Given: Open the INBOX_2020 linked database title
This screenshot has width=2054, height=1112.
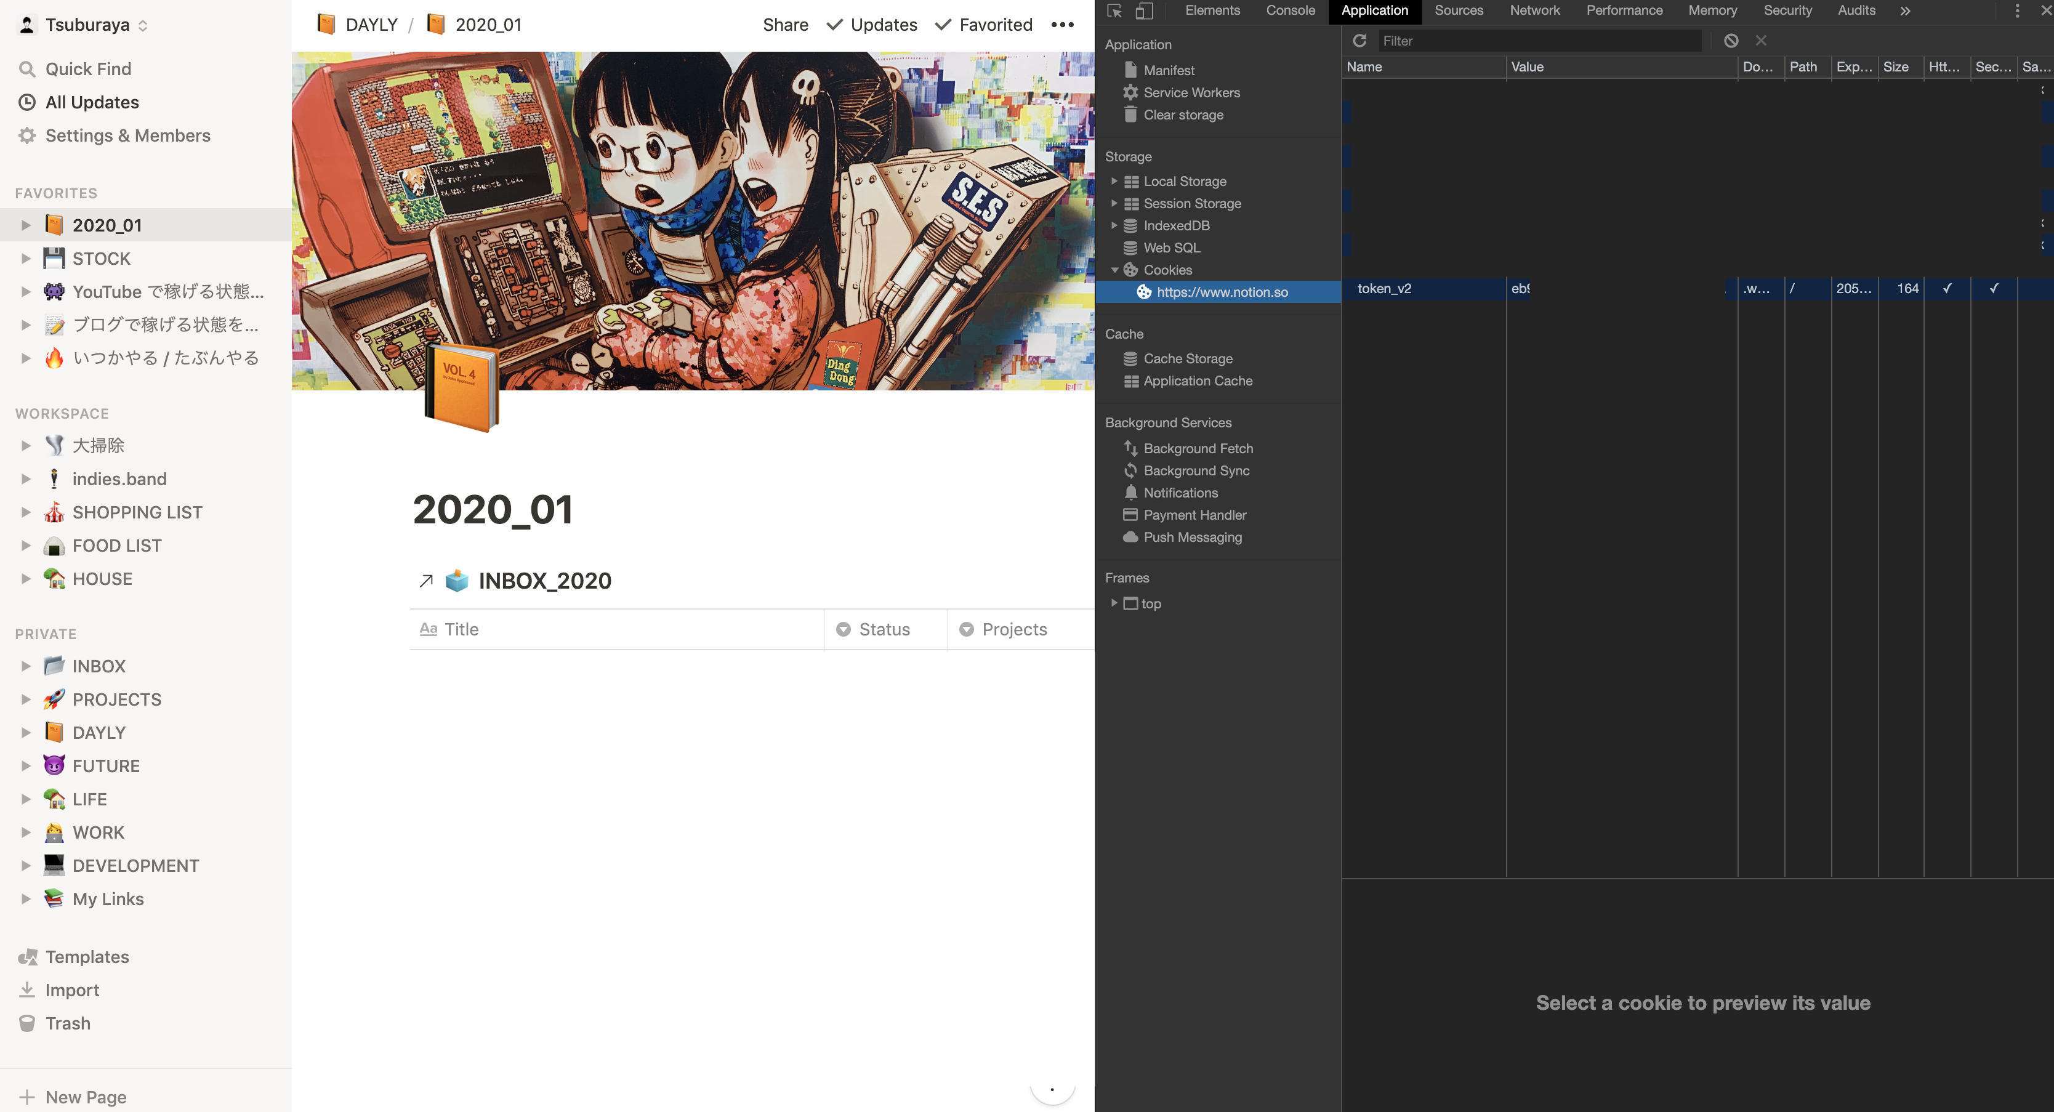Looking at the screenshot, I should pos(545,580).
